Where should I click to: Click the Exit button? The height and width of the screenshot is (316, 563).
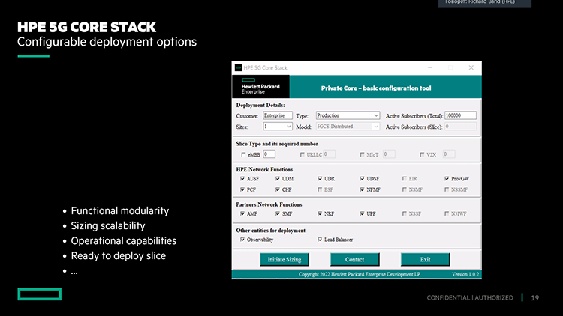click(x=425, y=259)
